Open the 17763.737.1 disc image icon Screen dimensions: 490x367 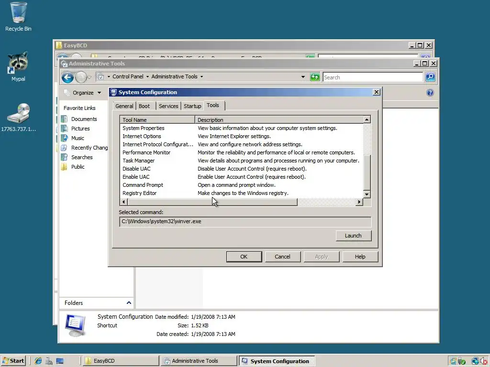tap(18, 117)
